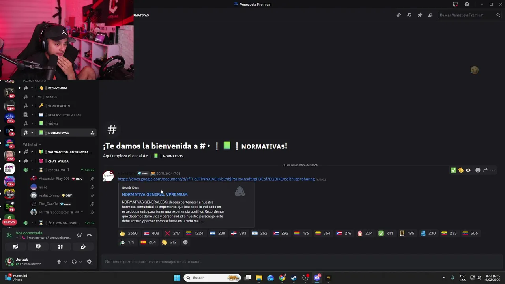Toggle the green checkmark reaction with 611
The width and height of the screenshot is (505, 284).
point(386,233)
